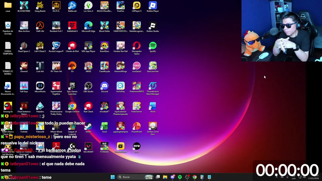Viewport: 322px width, 181px height.
Task: Select the EA app desktop icon
Action: point(72,67)
